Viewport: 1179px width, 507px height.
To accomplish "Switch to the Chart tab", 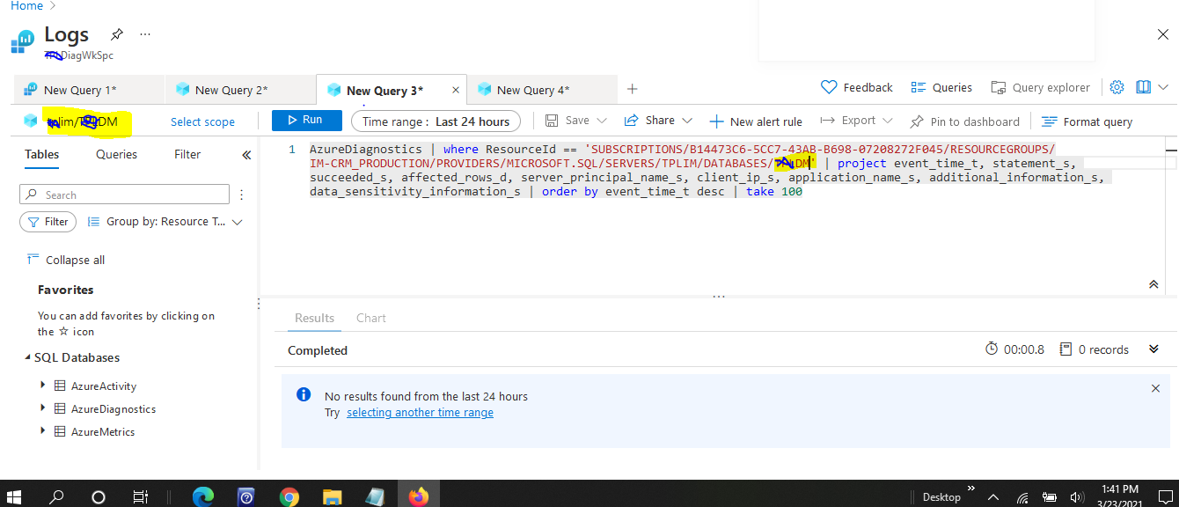I will (370, 318).
